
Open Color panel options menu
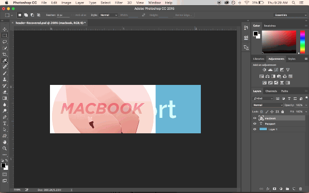point(306,26)
